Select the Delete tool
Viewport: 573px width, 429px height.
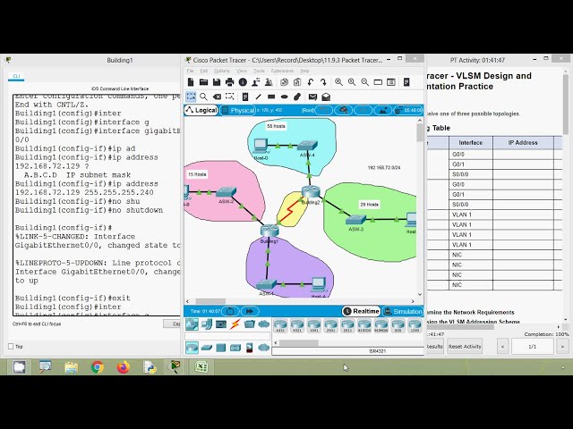coord(217,97)
